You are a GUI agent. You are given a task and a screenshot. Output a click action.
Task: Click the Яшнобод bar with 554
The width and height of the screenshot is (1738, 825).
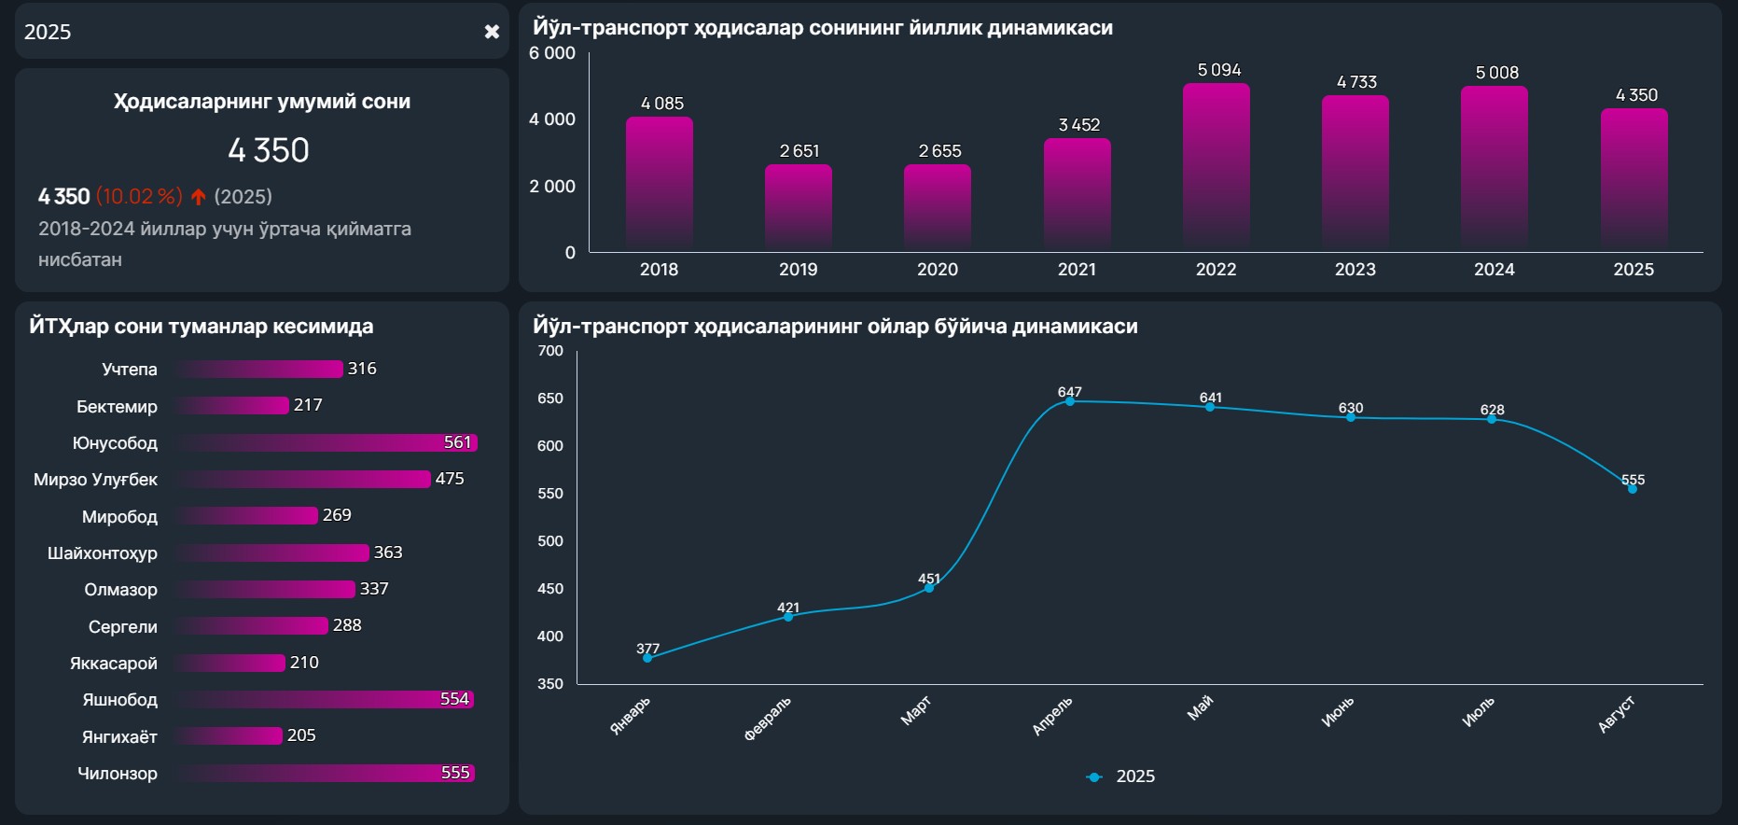click(325, 699)
